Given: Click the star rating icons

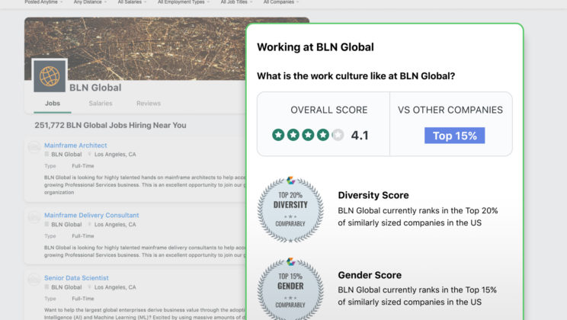Looking at the screenshot, I should coord(308,135).
